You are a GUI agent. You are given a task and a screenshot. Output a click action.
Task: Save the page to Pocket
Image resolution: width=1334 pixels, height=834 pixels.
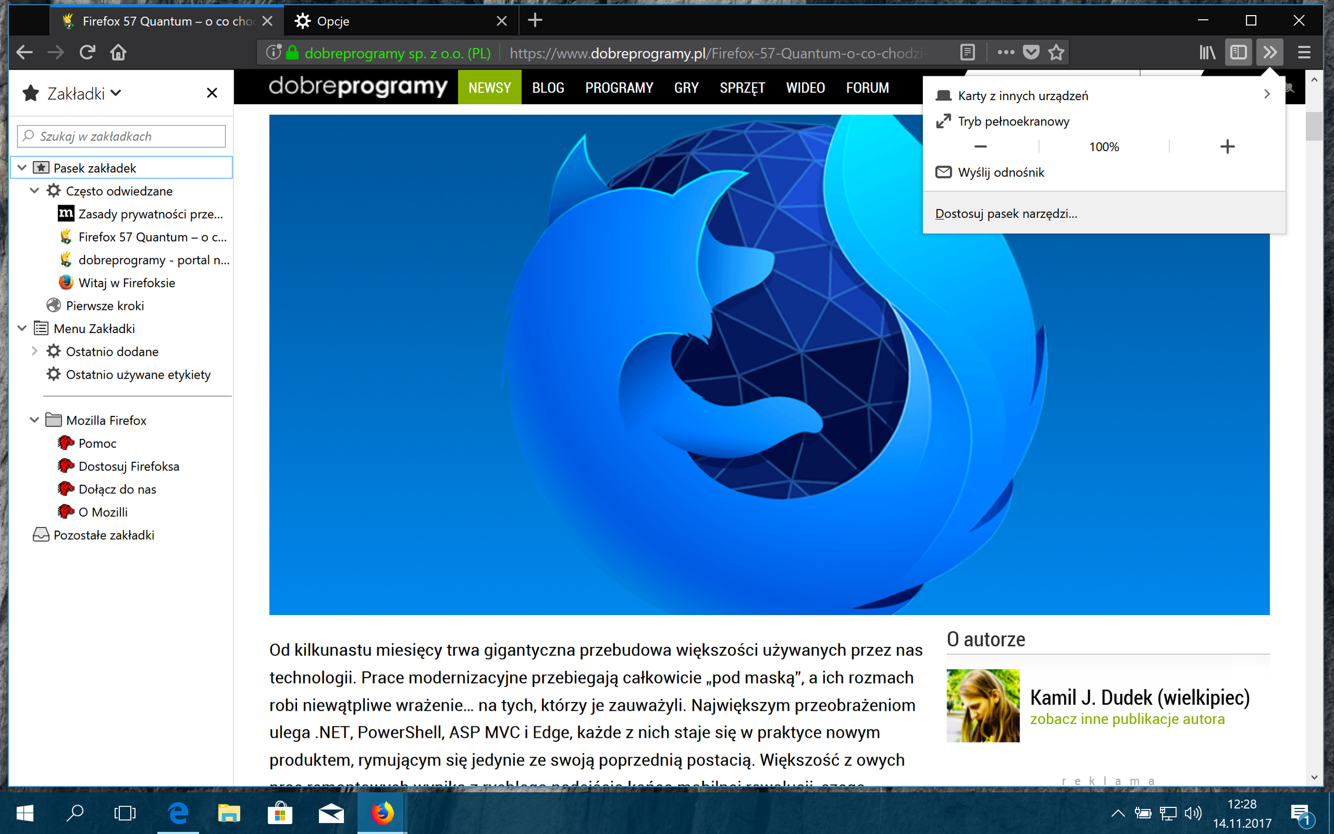[x=1031, y=52]
